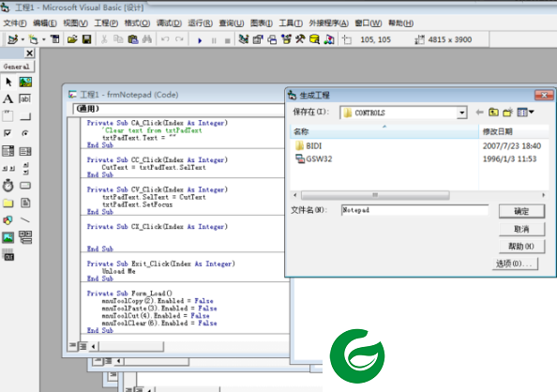The height and width of the screenshot is (392, 557).
Task: Click the End stop button
Action: [227, 40]
